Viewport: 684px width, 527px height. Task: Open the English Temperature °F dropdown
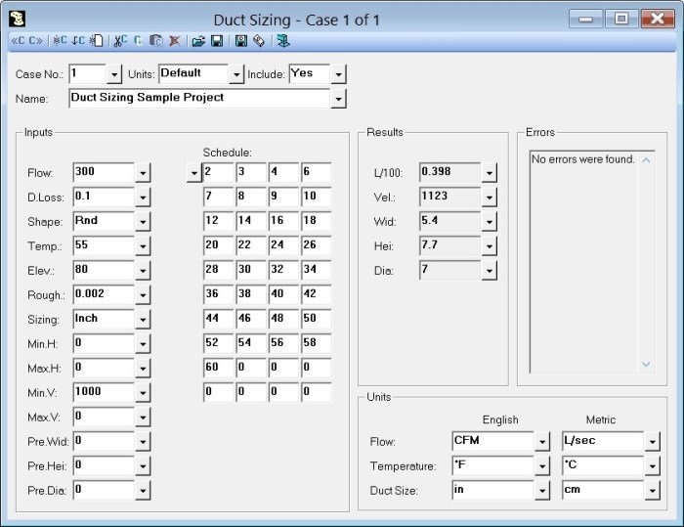click(541, 466)
